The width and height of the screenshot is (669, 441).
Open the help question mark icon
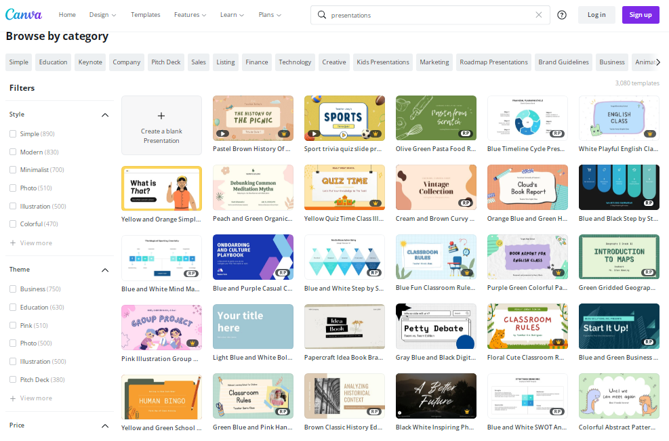coord(562,14)
